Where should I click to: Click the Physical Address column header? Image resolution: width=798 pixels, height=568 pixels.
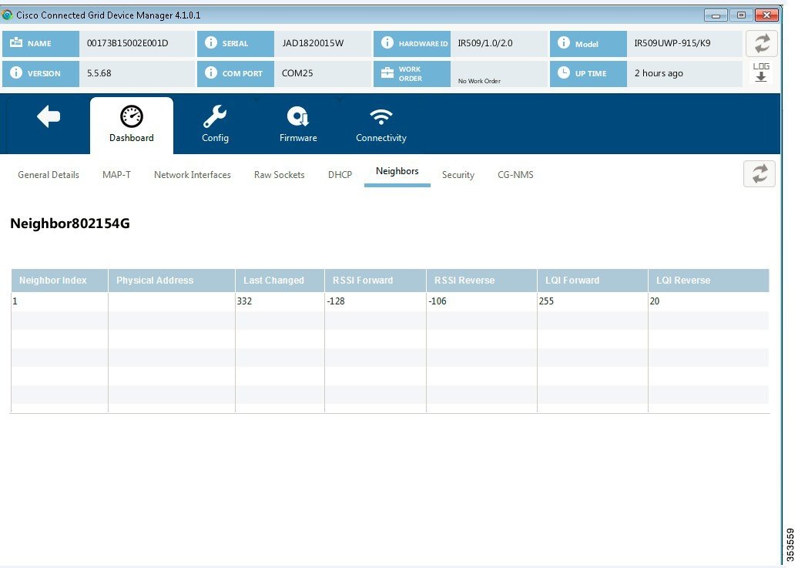pos(172,281)
